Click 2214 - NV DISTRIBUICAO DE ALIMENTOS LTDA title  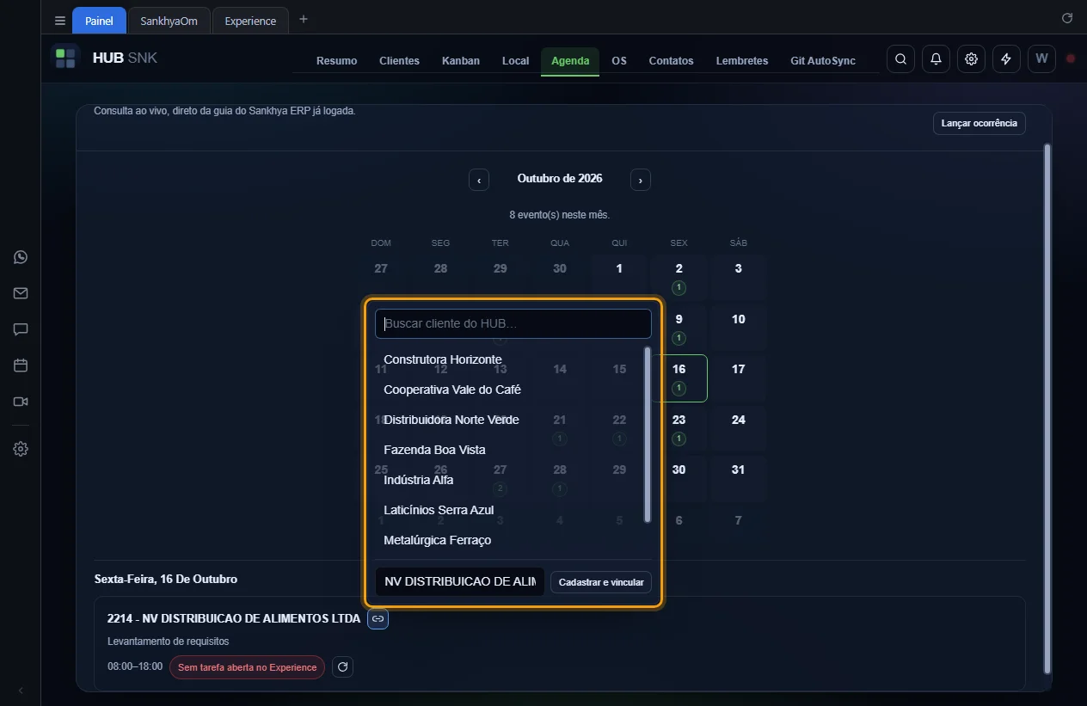[234, 618]
